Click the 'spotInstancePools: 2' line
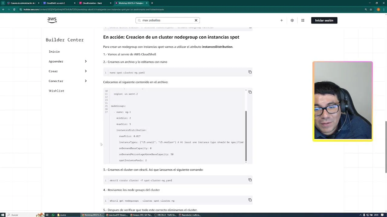The width and height of the screenshot is (387, 217). pyautogui.click(x=133, y=160)
